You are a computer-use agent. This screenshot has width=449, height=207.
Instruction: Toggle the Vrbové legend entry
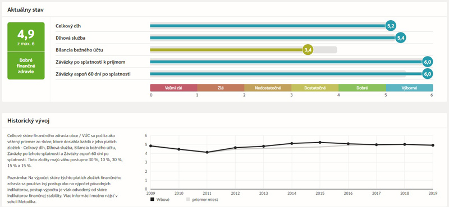coord(160,200)
